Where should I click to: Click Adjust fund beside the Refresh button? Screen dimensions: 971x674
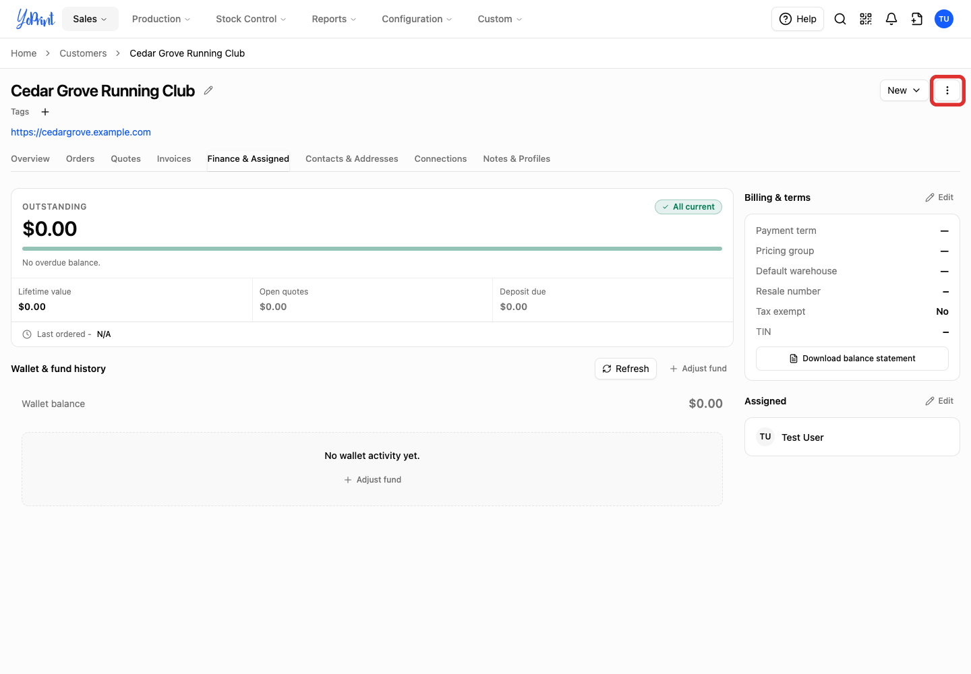(698, 369)
